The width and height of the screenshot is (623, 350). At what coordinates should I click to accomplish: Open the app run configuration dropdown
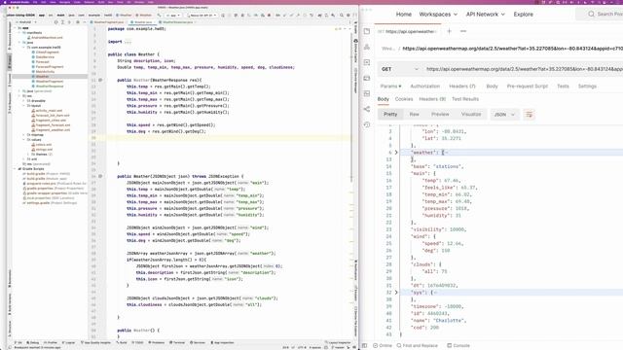click(x=173, y=16)
